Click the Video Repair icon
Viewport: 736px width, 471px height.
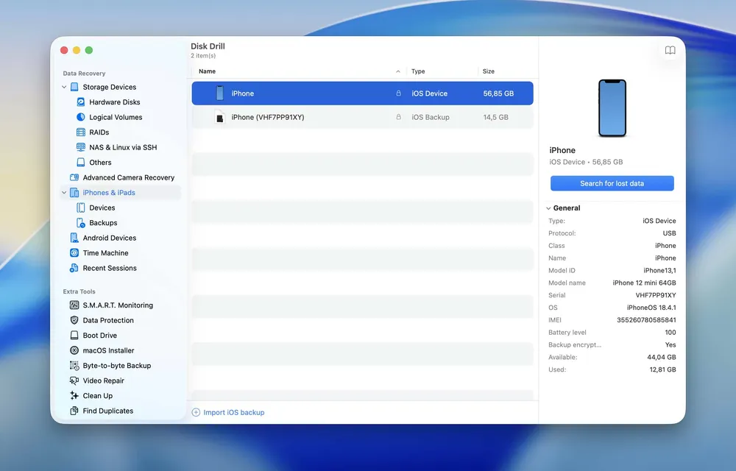tap(74, 380)
